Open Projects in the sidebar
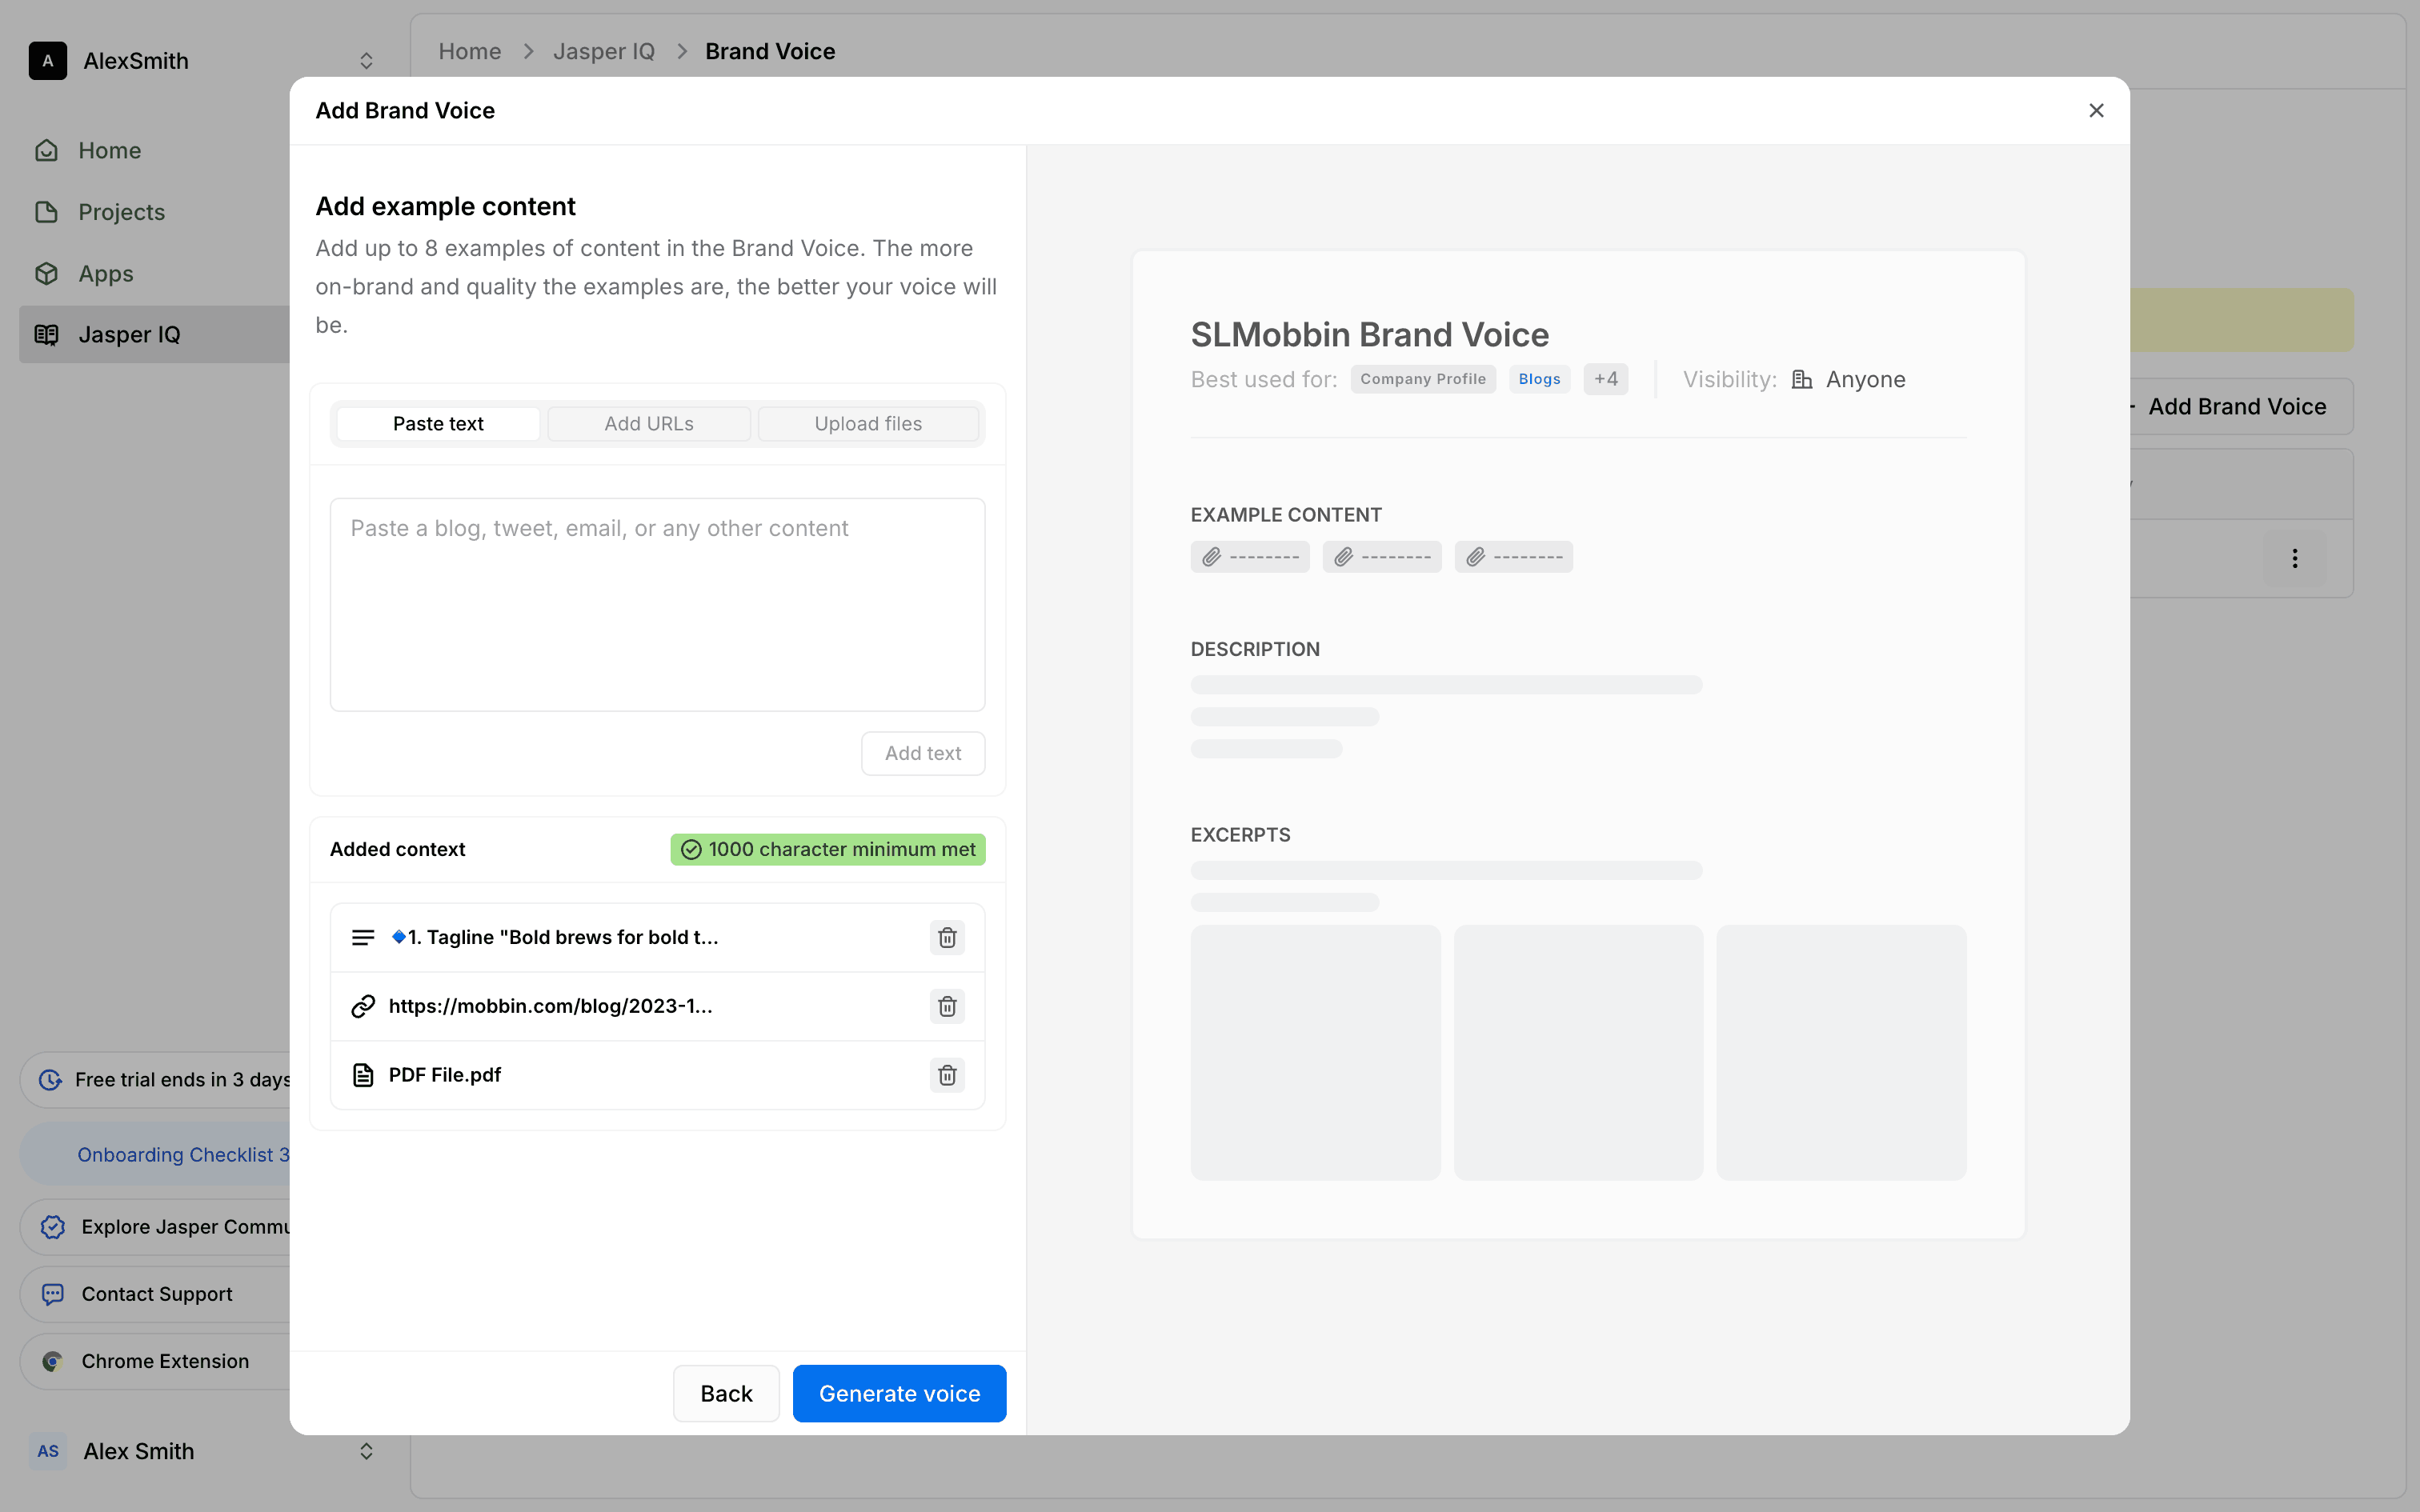Screen dimensions: 2420x1512 121,212
